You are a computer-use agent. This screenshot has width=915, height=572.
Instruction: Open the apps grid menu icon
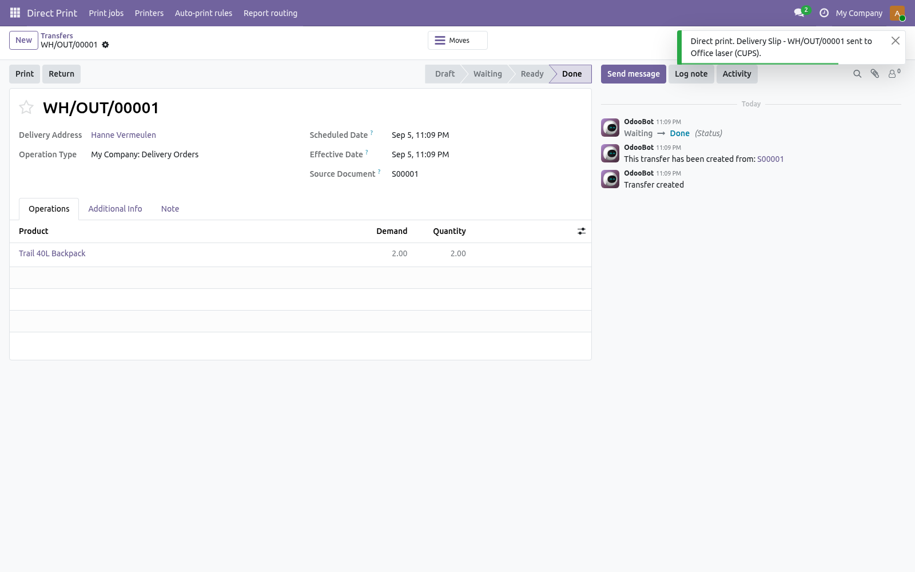tap(15, 13)
